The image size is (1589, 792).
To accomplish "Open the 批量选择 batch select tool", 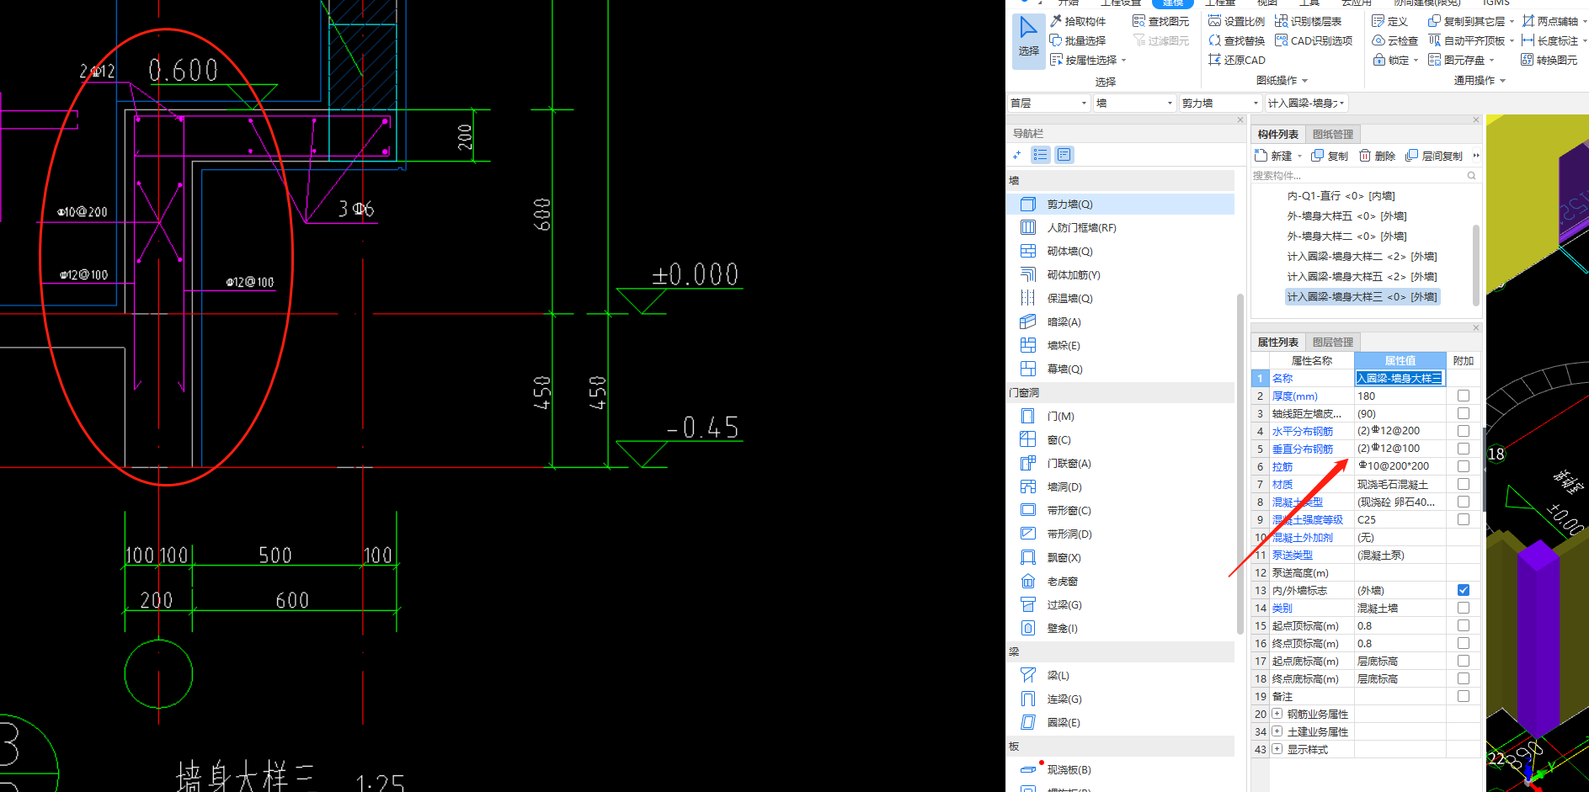I will point(1078,40).
